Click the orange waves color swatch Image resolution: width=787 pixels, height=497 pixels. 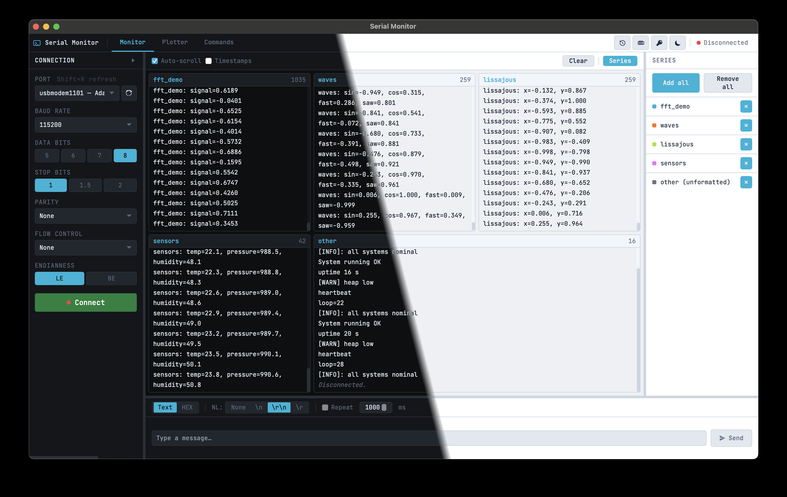(x=654, y=125)
